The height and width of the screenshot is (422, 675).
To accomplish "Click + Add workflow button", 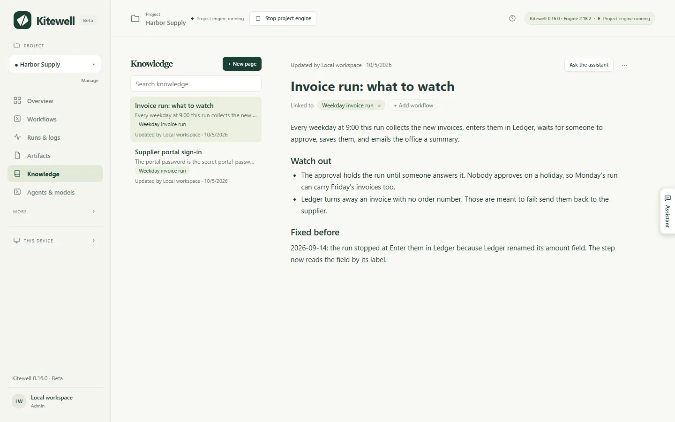I will pos(413,105).
